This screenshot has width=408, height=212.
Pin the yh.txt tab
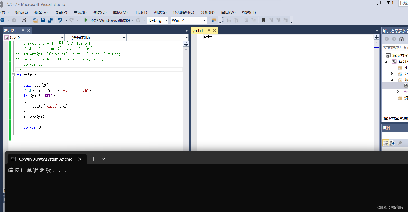208,30
